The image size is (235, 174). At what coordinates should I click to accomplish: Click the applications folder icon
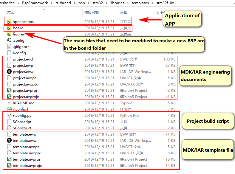[x=9, y=22]
